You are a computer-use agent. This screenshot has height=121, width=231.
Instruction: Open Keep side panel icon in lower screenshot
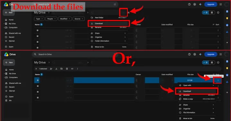pos(227,68)
